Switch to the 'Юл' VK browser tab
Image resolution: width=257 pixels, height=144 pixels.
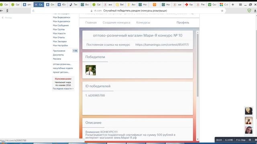(61, 4)
